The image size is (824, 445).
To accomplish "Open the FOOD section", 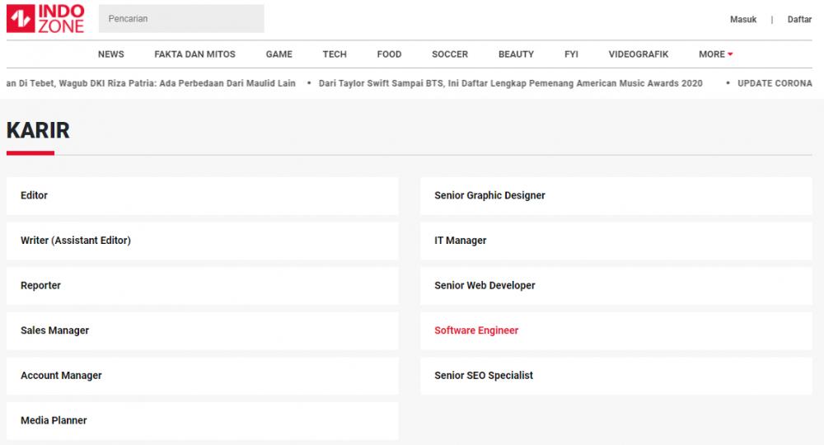I will click(390, 54).
